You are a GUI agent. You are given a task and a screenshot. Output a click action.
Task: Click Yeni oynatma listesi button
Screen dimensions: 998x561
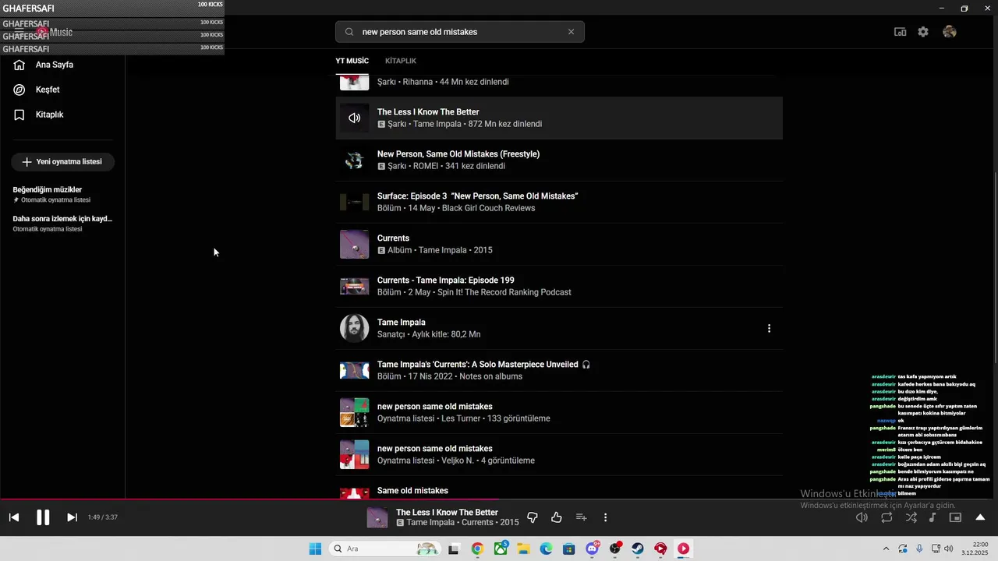pyautogui.click(x=62, y=162)
